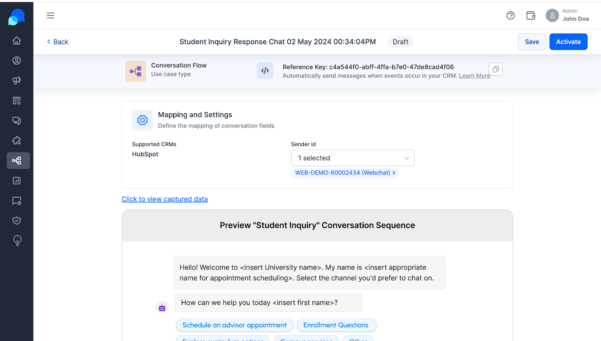Open the wallet icon in header

click(531, 15)
